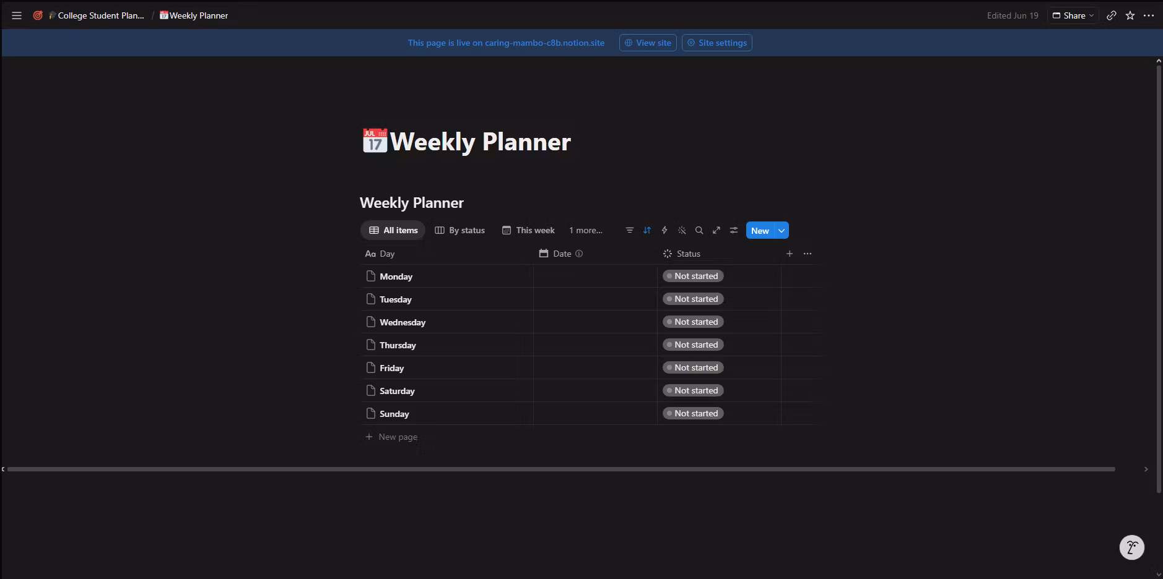This screenshot has height=579, width=1163.
Task: Click the vertical scrollbar
Action: tap(1159, 278)
